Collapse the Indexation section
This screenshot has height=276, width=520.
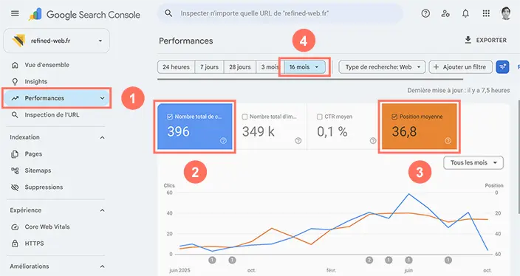point(102,137)
